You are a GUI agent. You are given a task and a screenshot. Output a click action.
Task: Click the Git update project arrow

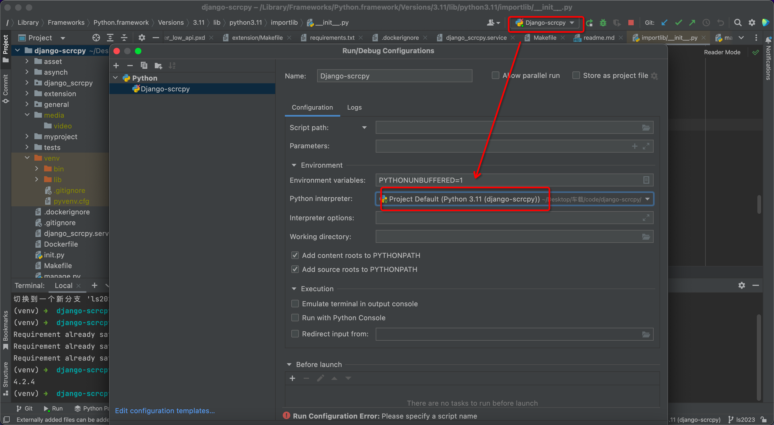coord(664,23)
